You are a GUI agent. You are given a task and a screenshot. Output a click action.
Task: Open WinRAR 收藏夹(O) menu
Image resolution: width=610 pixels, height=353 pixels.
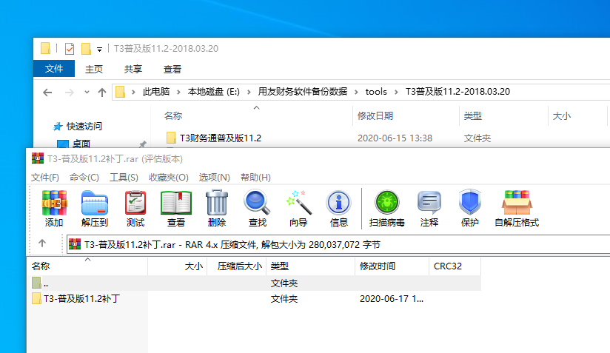169,178
